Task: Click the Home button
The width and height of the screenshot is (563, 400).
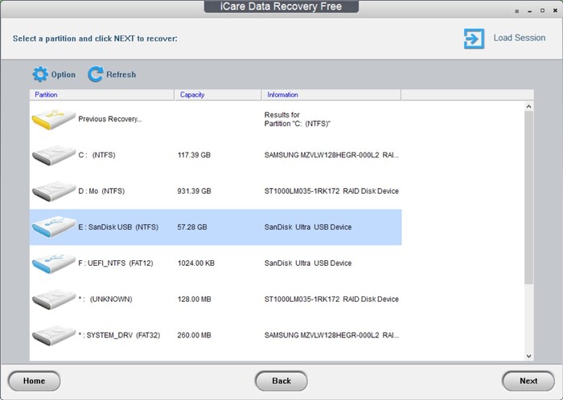Action: [34, 381]
